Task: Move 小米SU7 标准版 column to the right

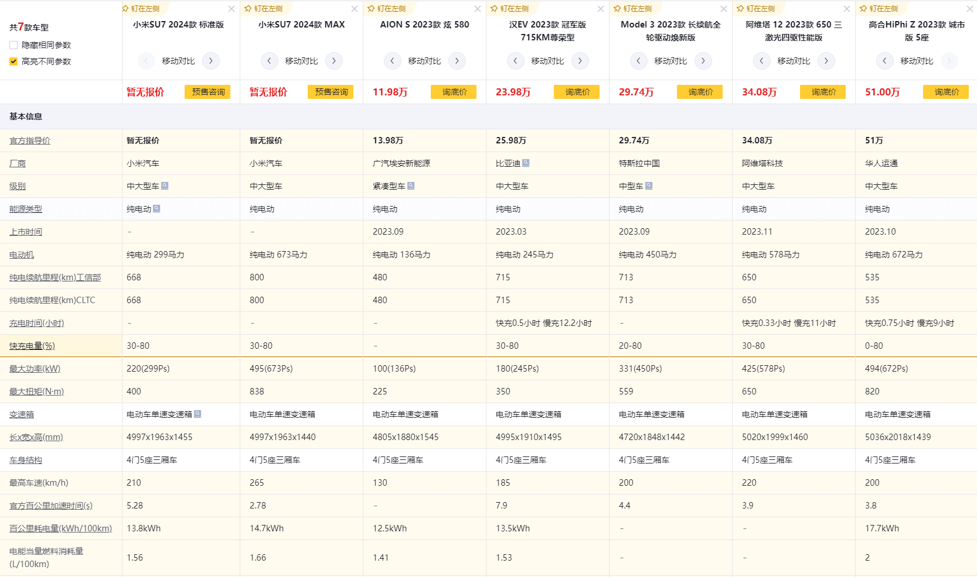Action: pos(211,61)
